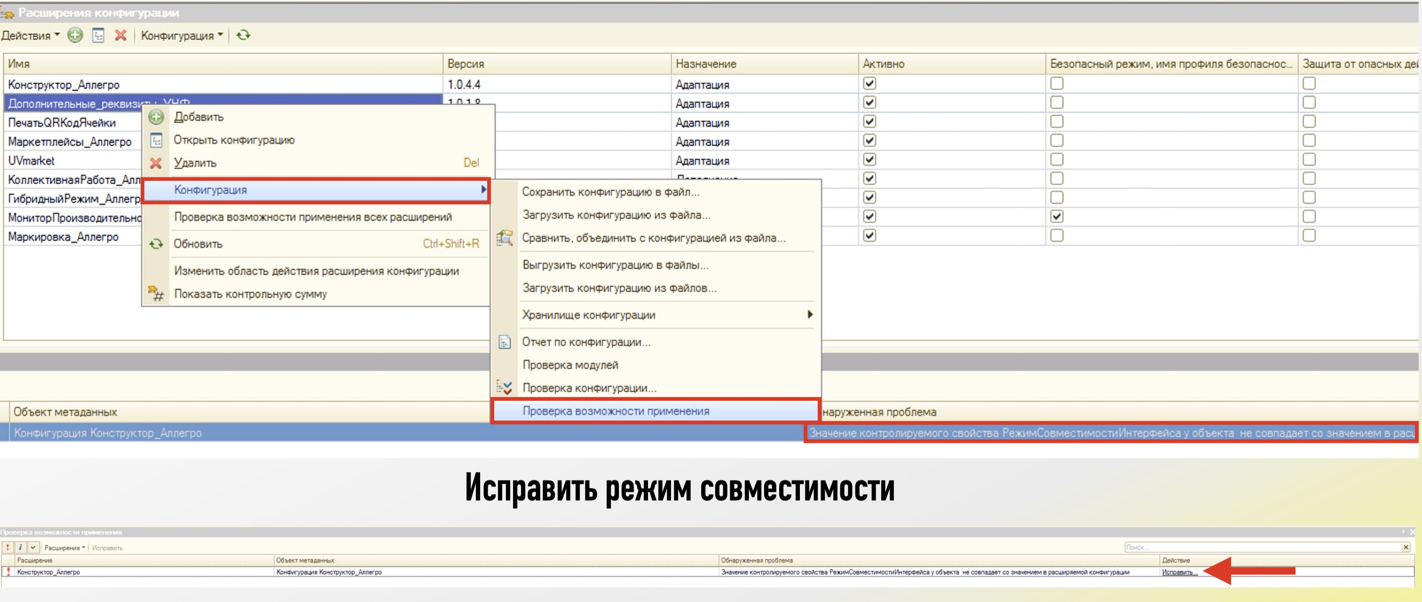
Task: Click the Open configuration toolbar icon
Action: pos(98,35)
